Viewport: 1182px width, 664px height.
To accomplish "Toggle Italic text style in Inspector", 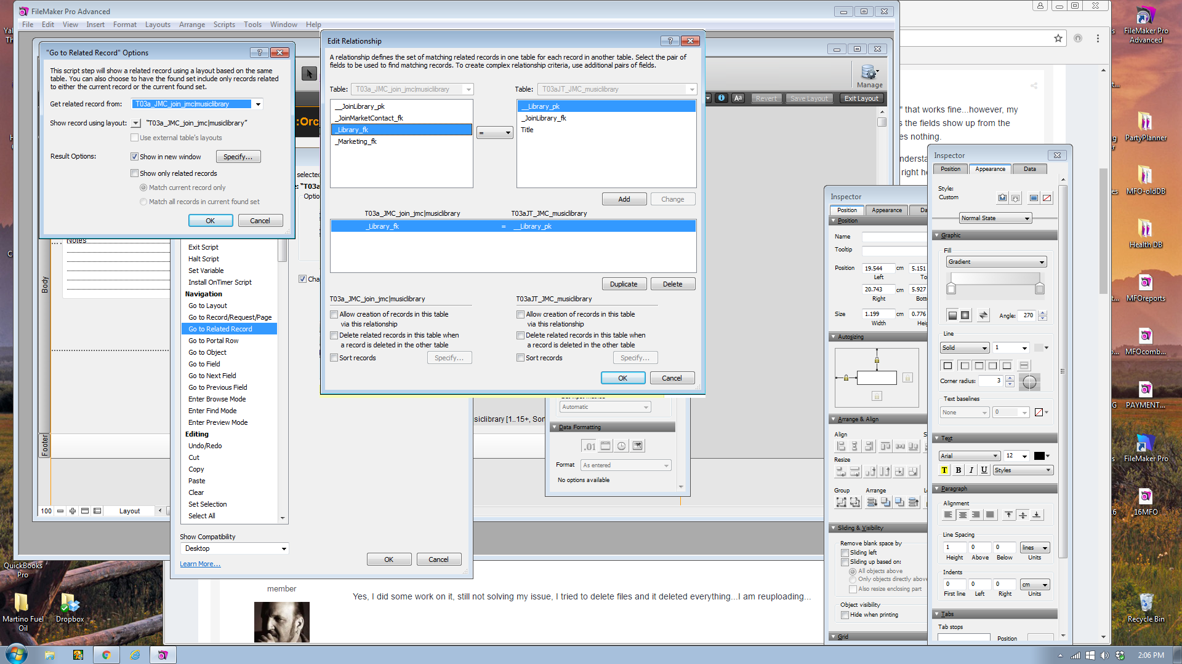I will tap(971, 470).
